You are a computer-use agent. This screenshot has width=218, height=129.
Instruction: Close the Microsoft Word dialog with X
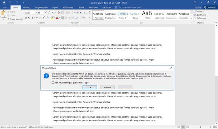pyautogui.click(x=171, y=68)
